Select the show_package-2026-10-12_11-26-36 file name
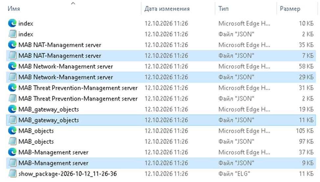Viewport: 320px width, 182px height. click(x=68, y=174)
